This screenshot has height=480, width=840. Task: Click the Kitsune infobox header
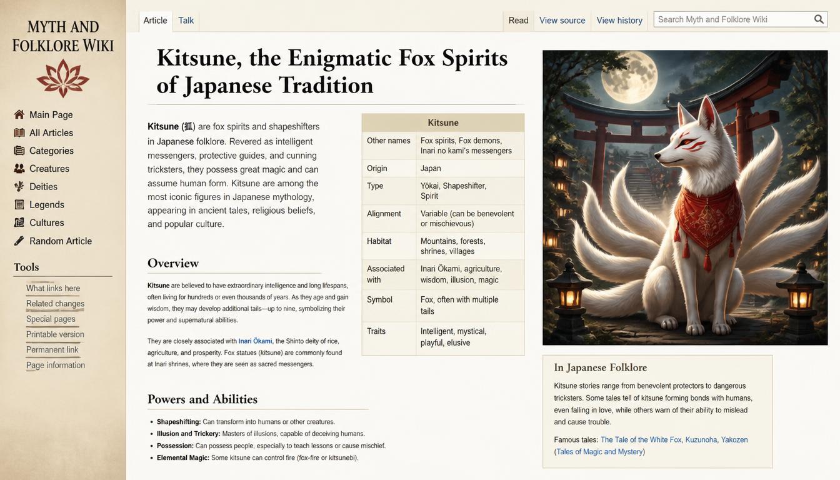tap(443, 122)
